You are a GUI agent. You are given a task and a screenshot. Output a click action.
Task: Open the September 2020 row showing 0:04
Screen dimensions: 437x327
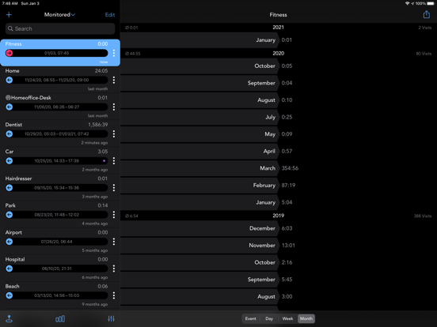point(279,83)
